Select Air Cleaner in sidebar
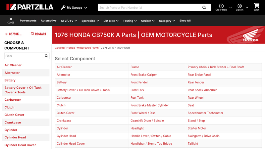Viewport: 265px width, 149px height. 13,65
